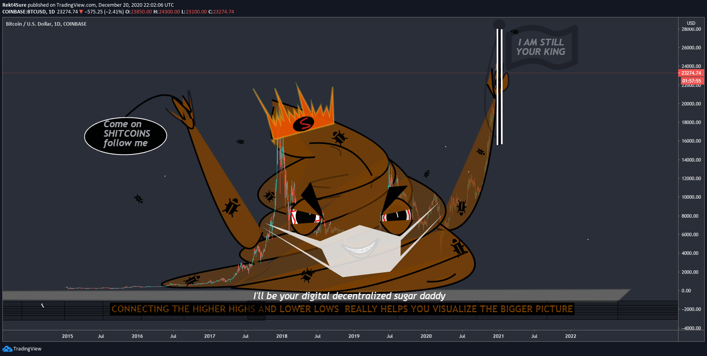This screenshot has width=707, height=356.
Task: Click the red S emblem on the crown
Action: coord(304,124)
